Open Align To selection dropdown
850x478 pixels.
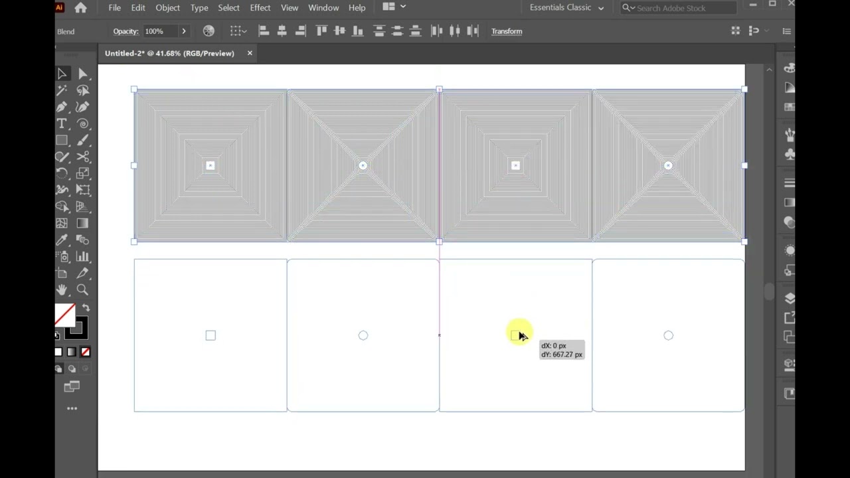238,31
